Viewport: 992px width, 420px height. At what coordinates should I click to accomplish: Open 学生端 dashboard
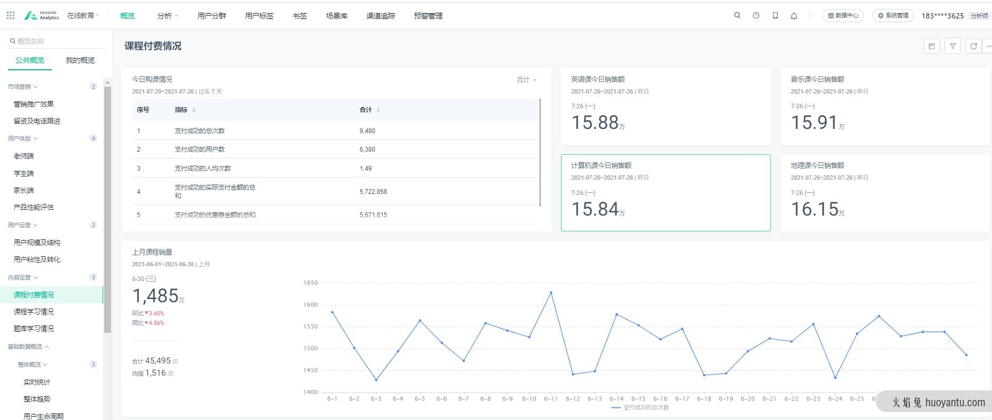pyautogui.click(x=24, y=173)
